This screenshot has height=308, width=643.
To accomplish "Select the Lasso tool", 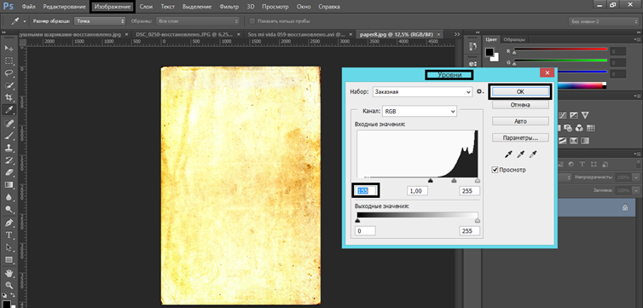I will (9, 73).
